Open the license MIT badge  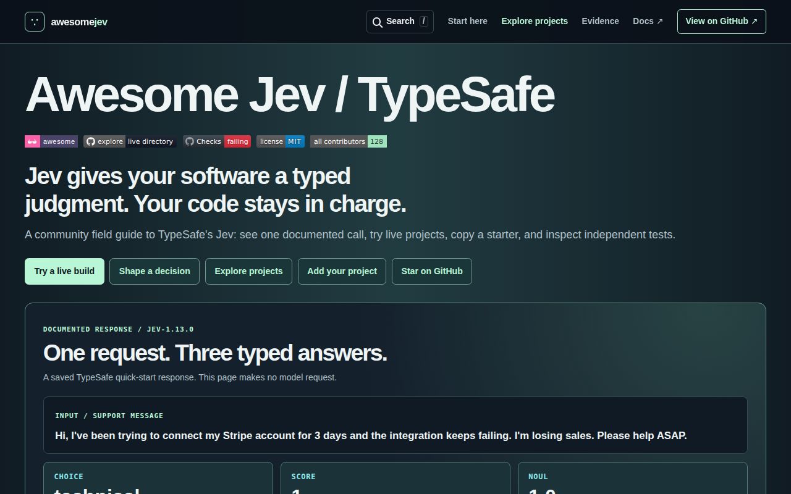(x=281, y=141)
